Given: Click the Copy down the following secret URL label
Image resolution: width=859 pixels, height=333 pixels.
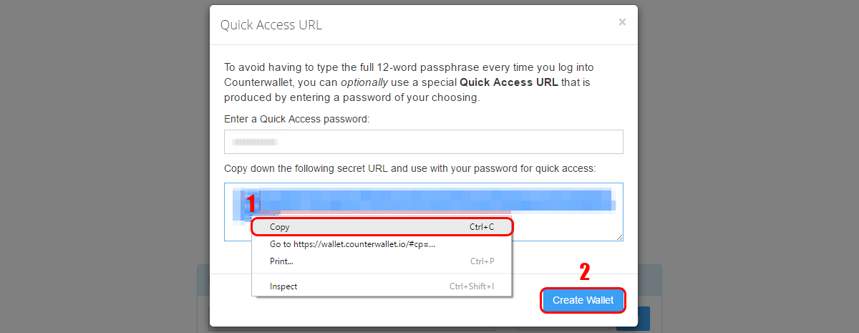Looking at the screenshot, I should click(409, 169).
